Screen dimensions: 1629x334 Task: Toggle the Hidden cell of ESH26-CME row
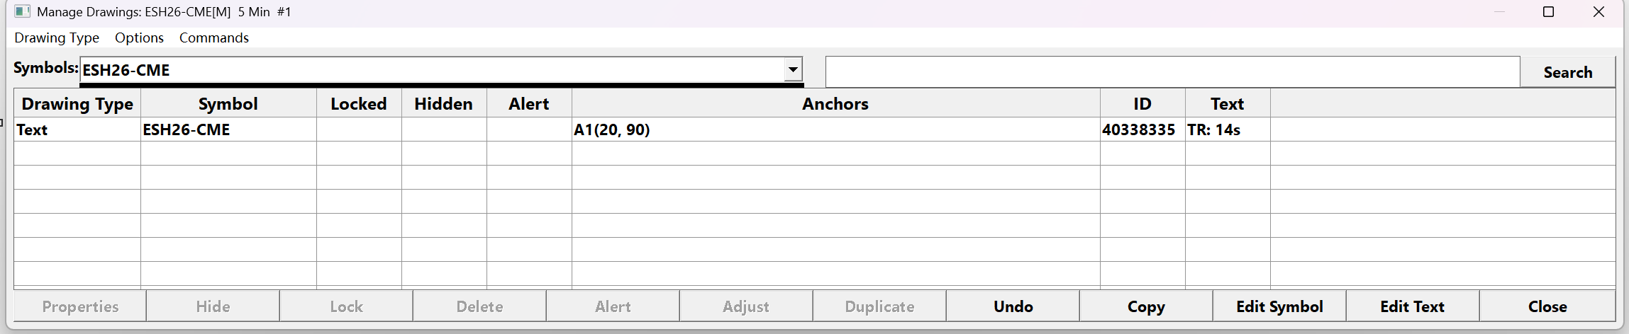(x=444, y=130)
